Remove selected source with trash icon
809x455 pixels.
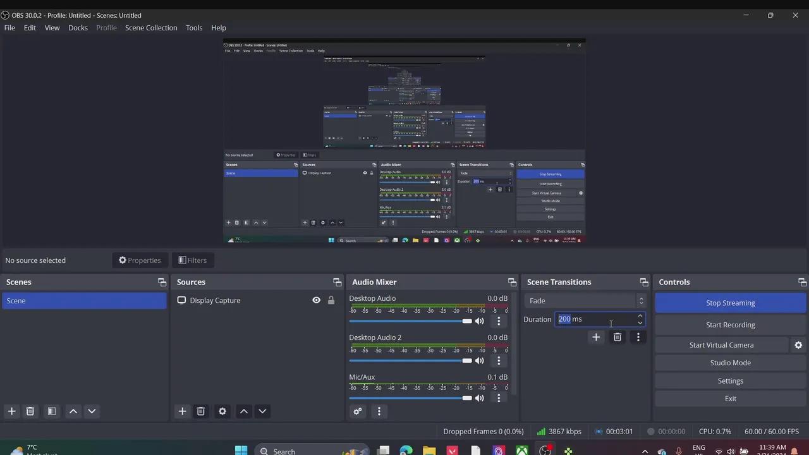(x=201, y=411)
